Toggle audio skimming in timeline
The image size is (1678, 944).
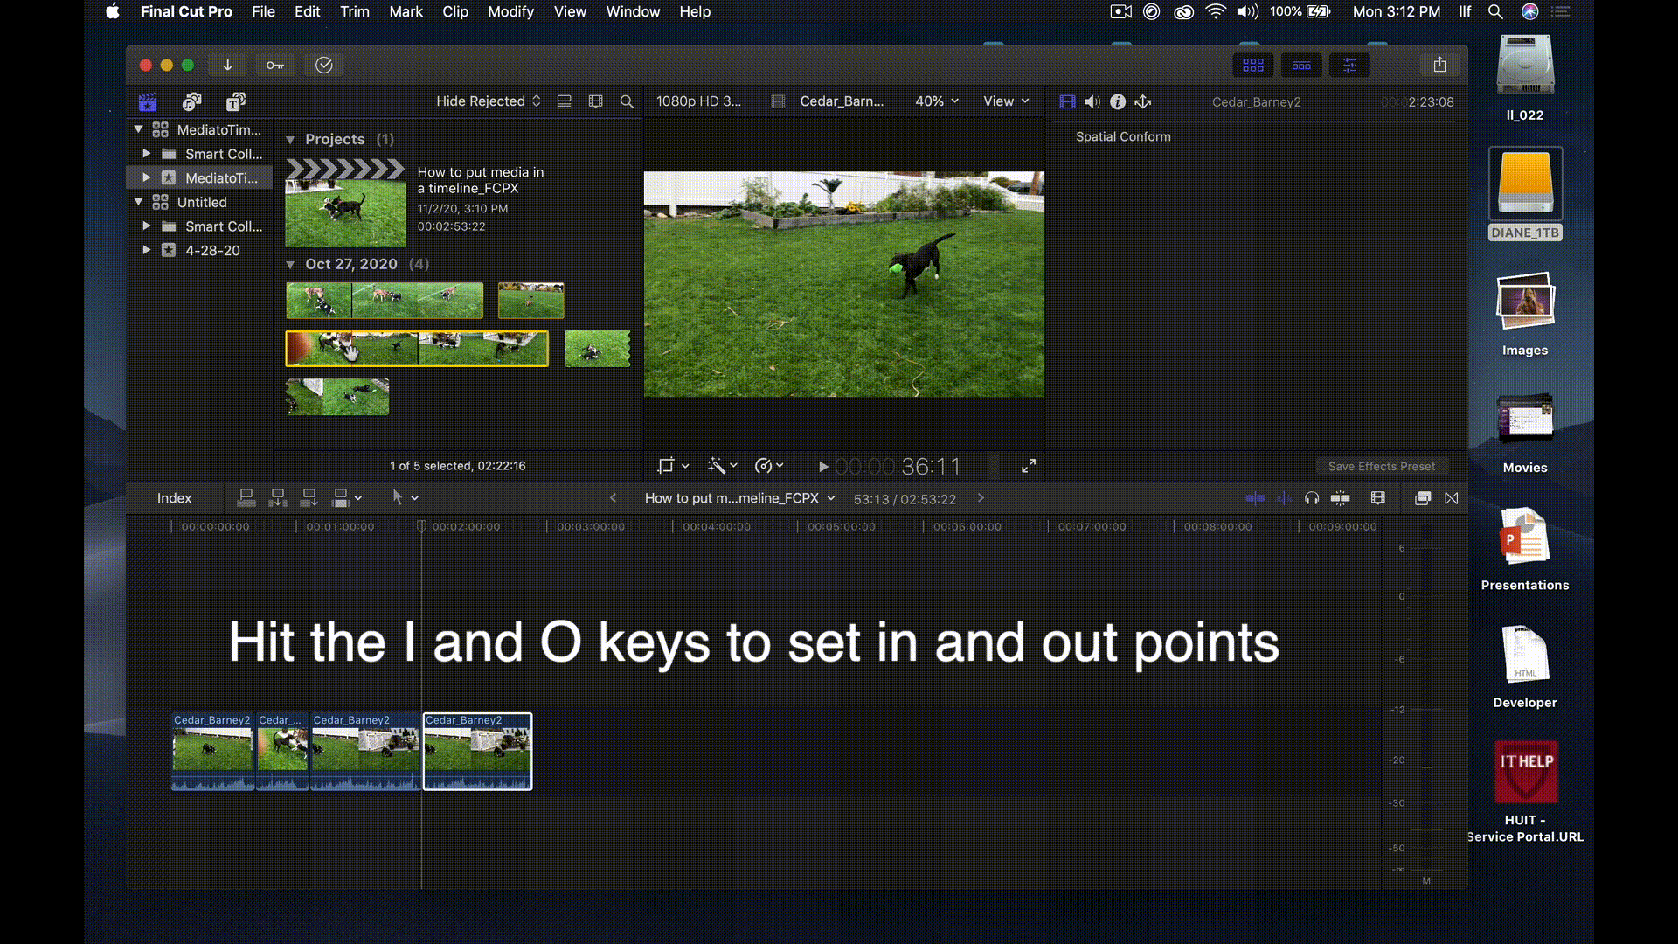(x=1284, y=498)
